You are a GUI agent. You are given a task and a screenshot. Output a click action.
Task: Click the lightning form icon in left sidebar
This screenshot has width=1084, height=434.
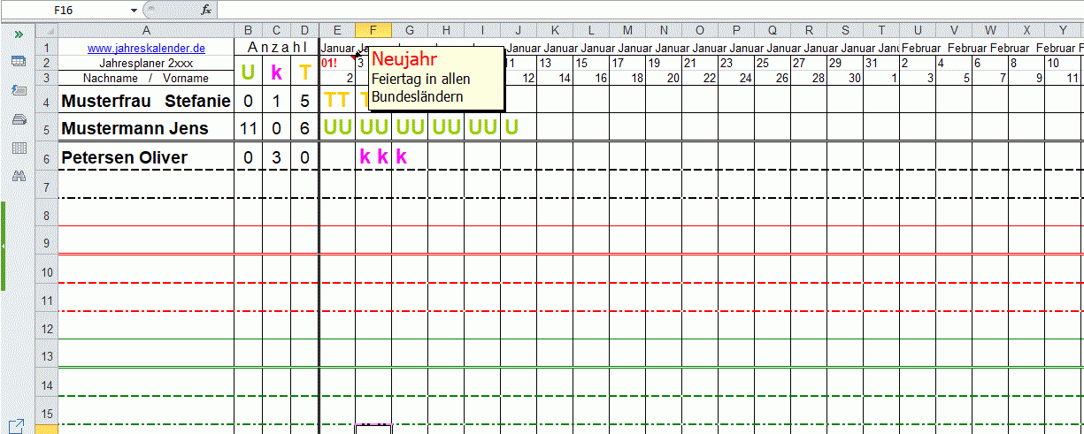pos(19,90)
